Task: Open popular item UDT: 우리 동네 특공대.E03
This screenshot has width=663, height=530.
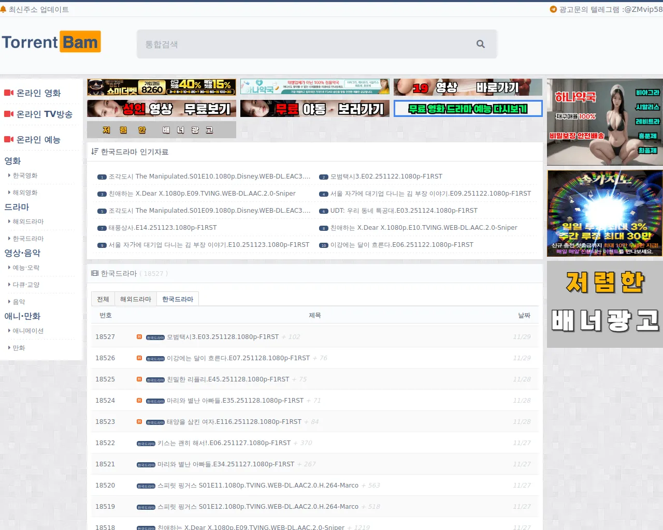Action: click(x=404, y=211)
